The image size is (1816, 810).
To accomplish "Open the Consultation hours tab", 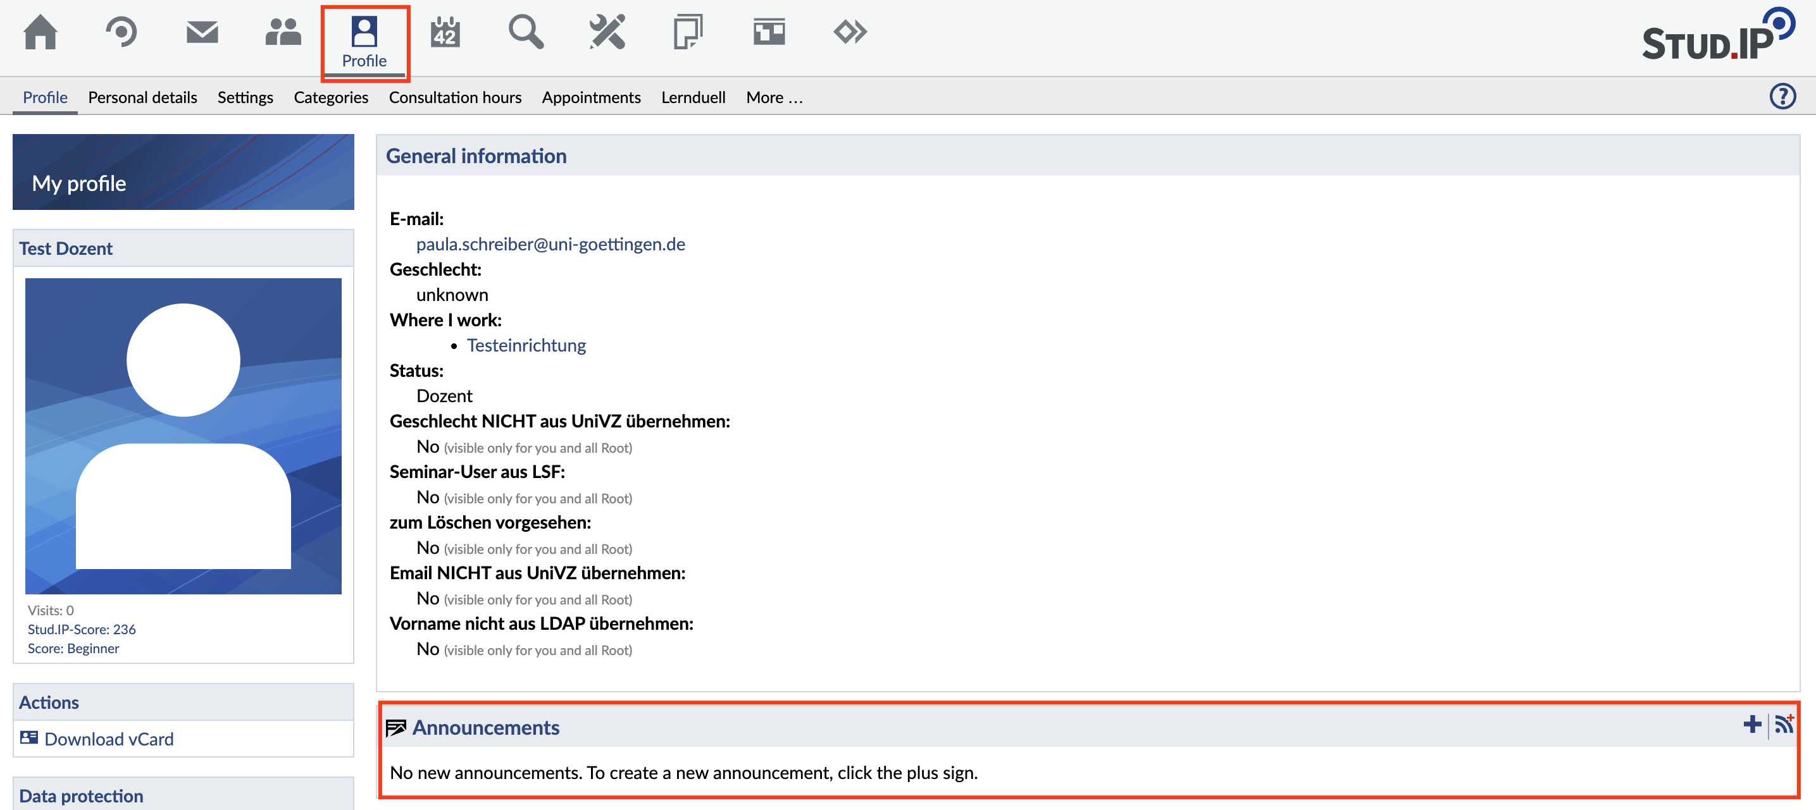I will click(x=455, y=97).
